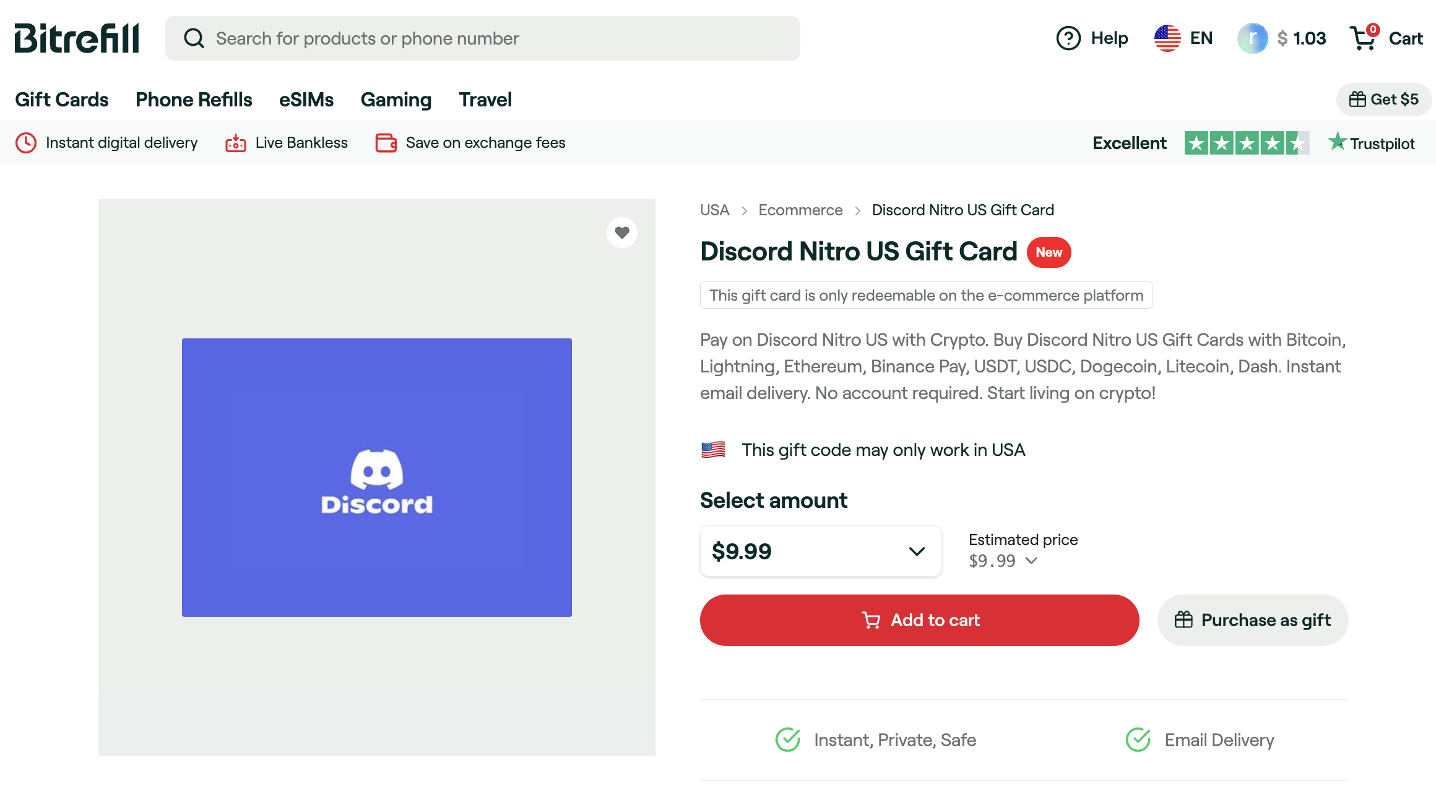Click the Email Delivery checkmark
This screenshot has width=1436, height=803.
(x=1138, y=739)
